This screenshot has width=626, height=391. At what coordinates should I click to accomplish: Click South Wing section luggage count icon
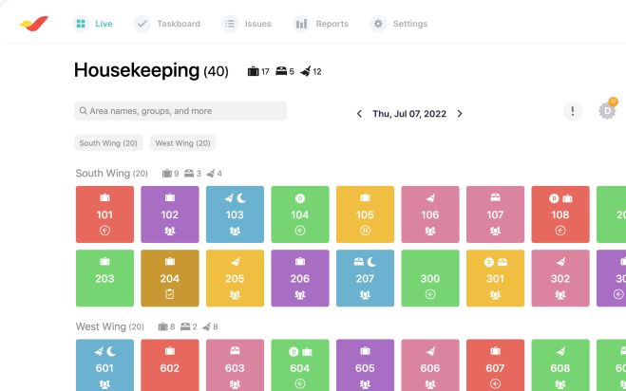[167, 173]
